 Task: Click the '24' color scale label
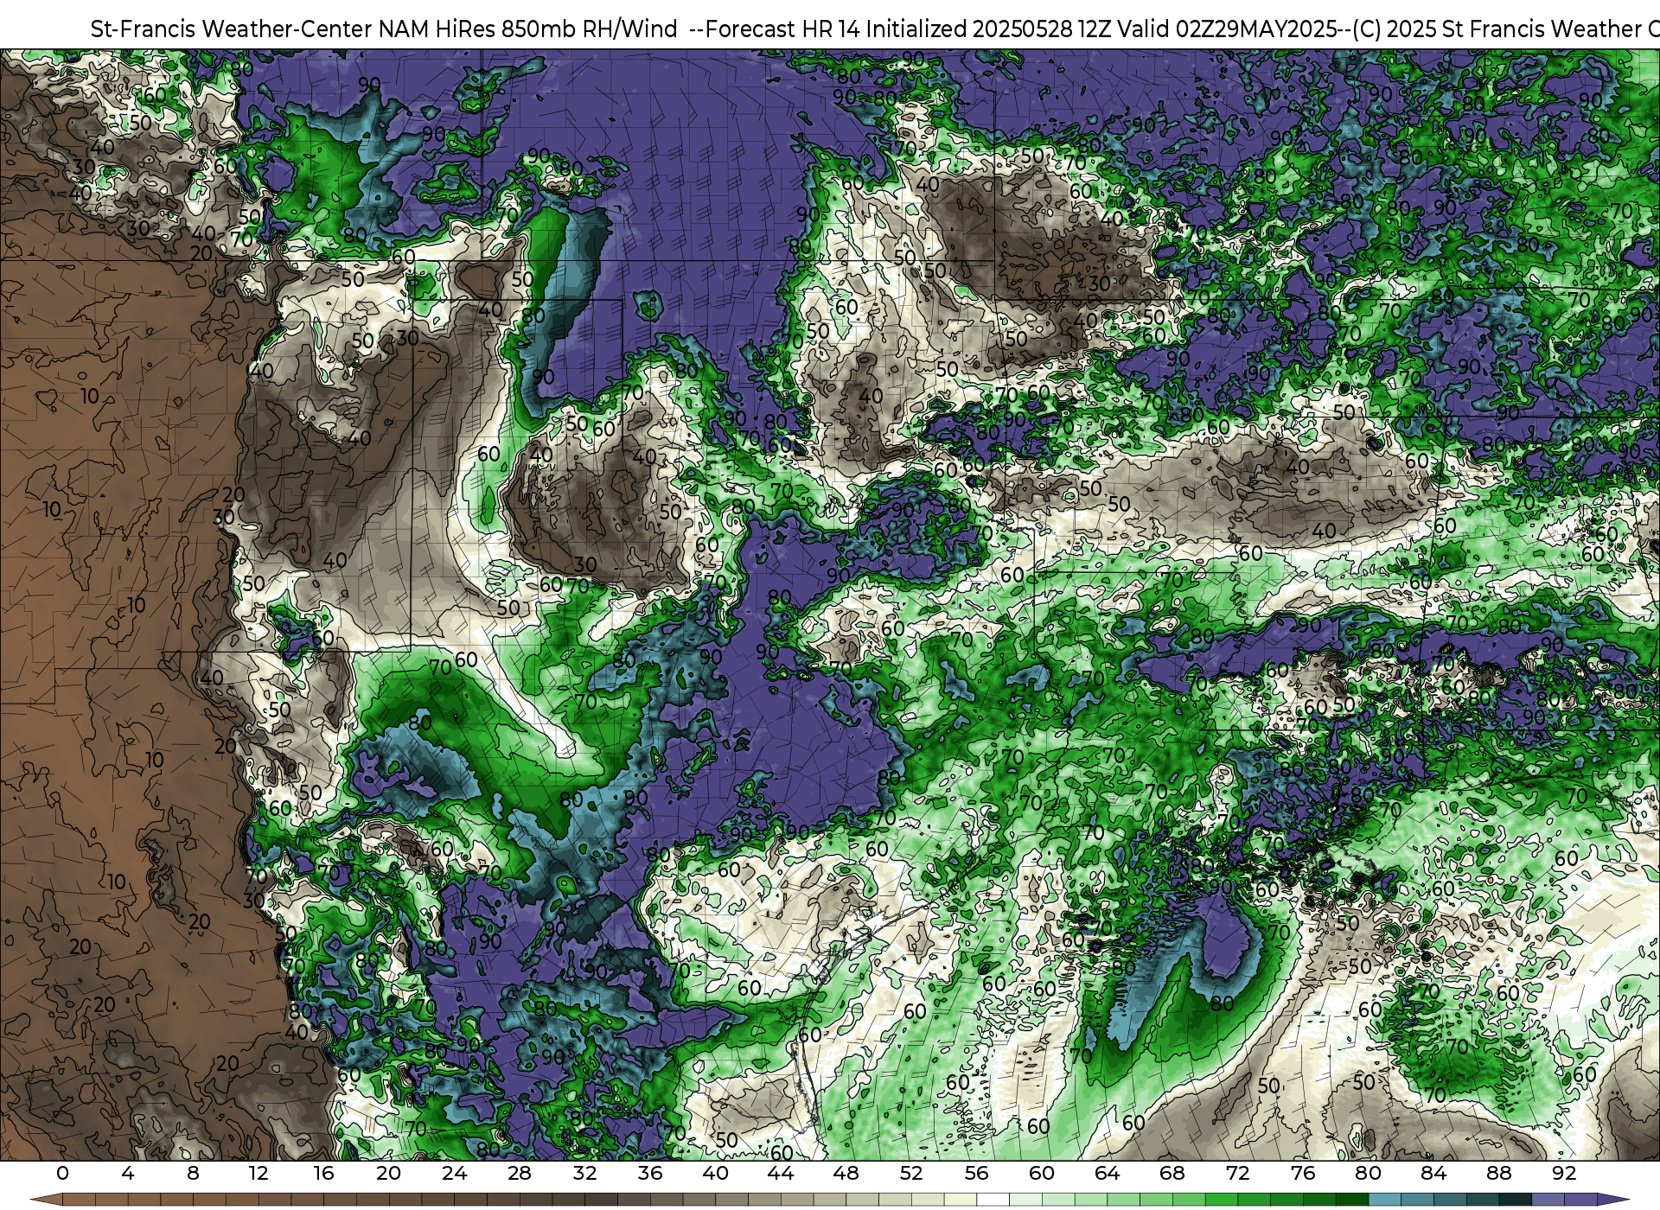point(454,1174)
